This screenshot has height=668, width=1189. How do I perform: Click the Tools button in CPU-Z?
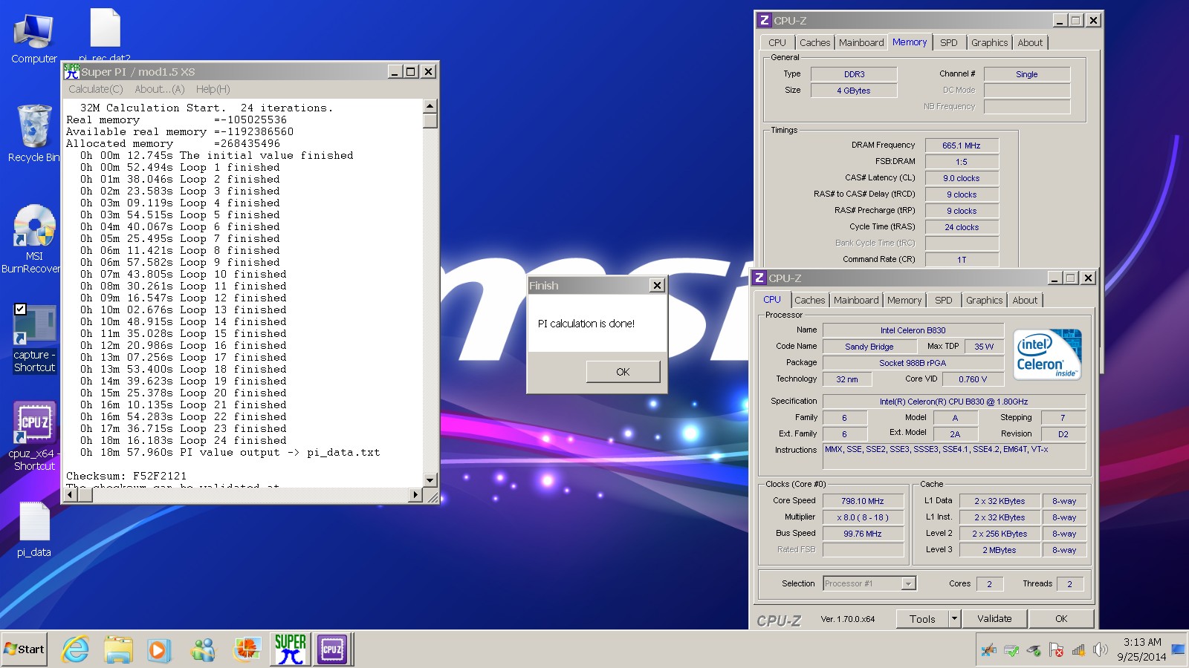coord(922,618)
